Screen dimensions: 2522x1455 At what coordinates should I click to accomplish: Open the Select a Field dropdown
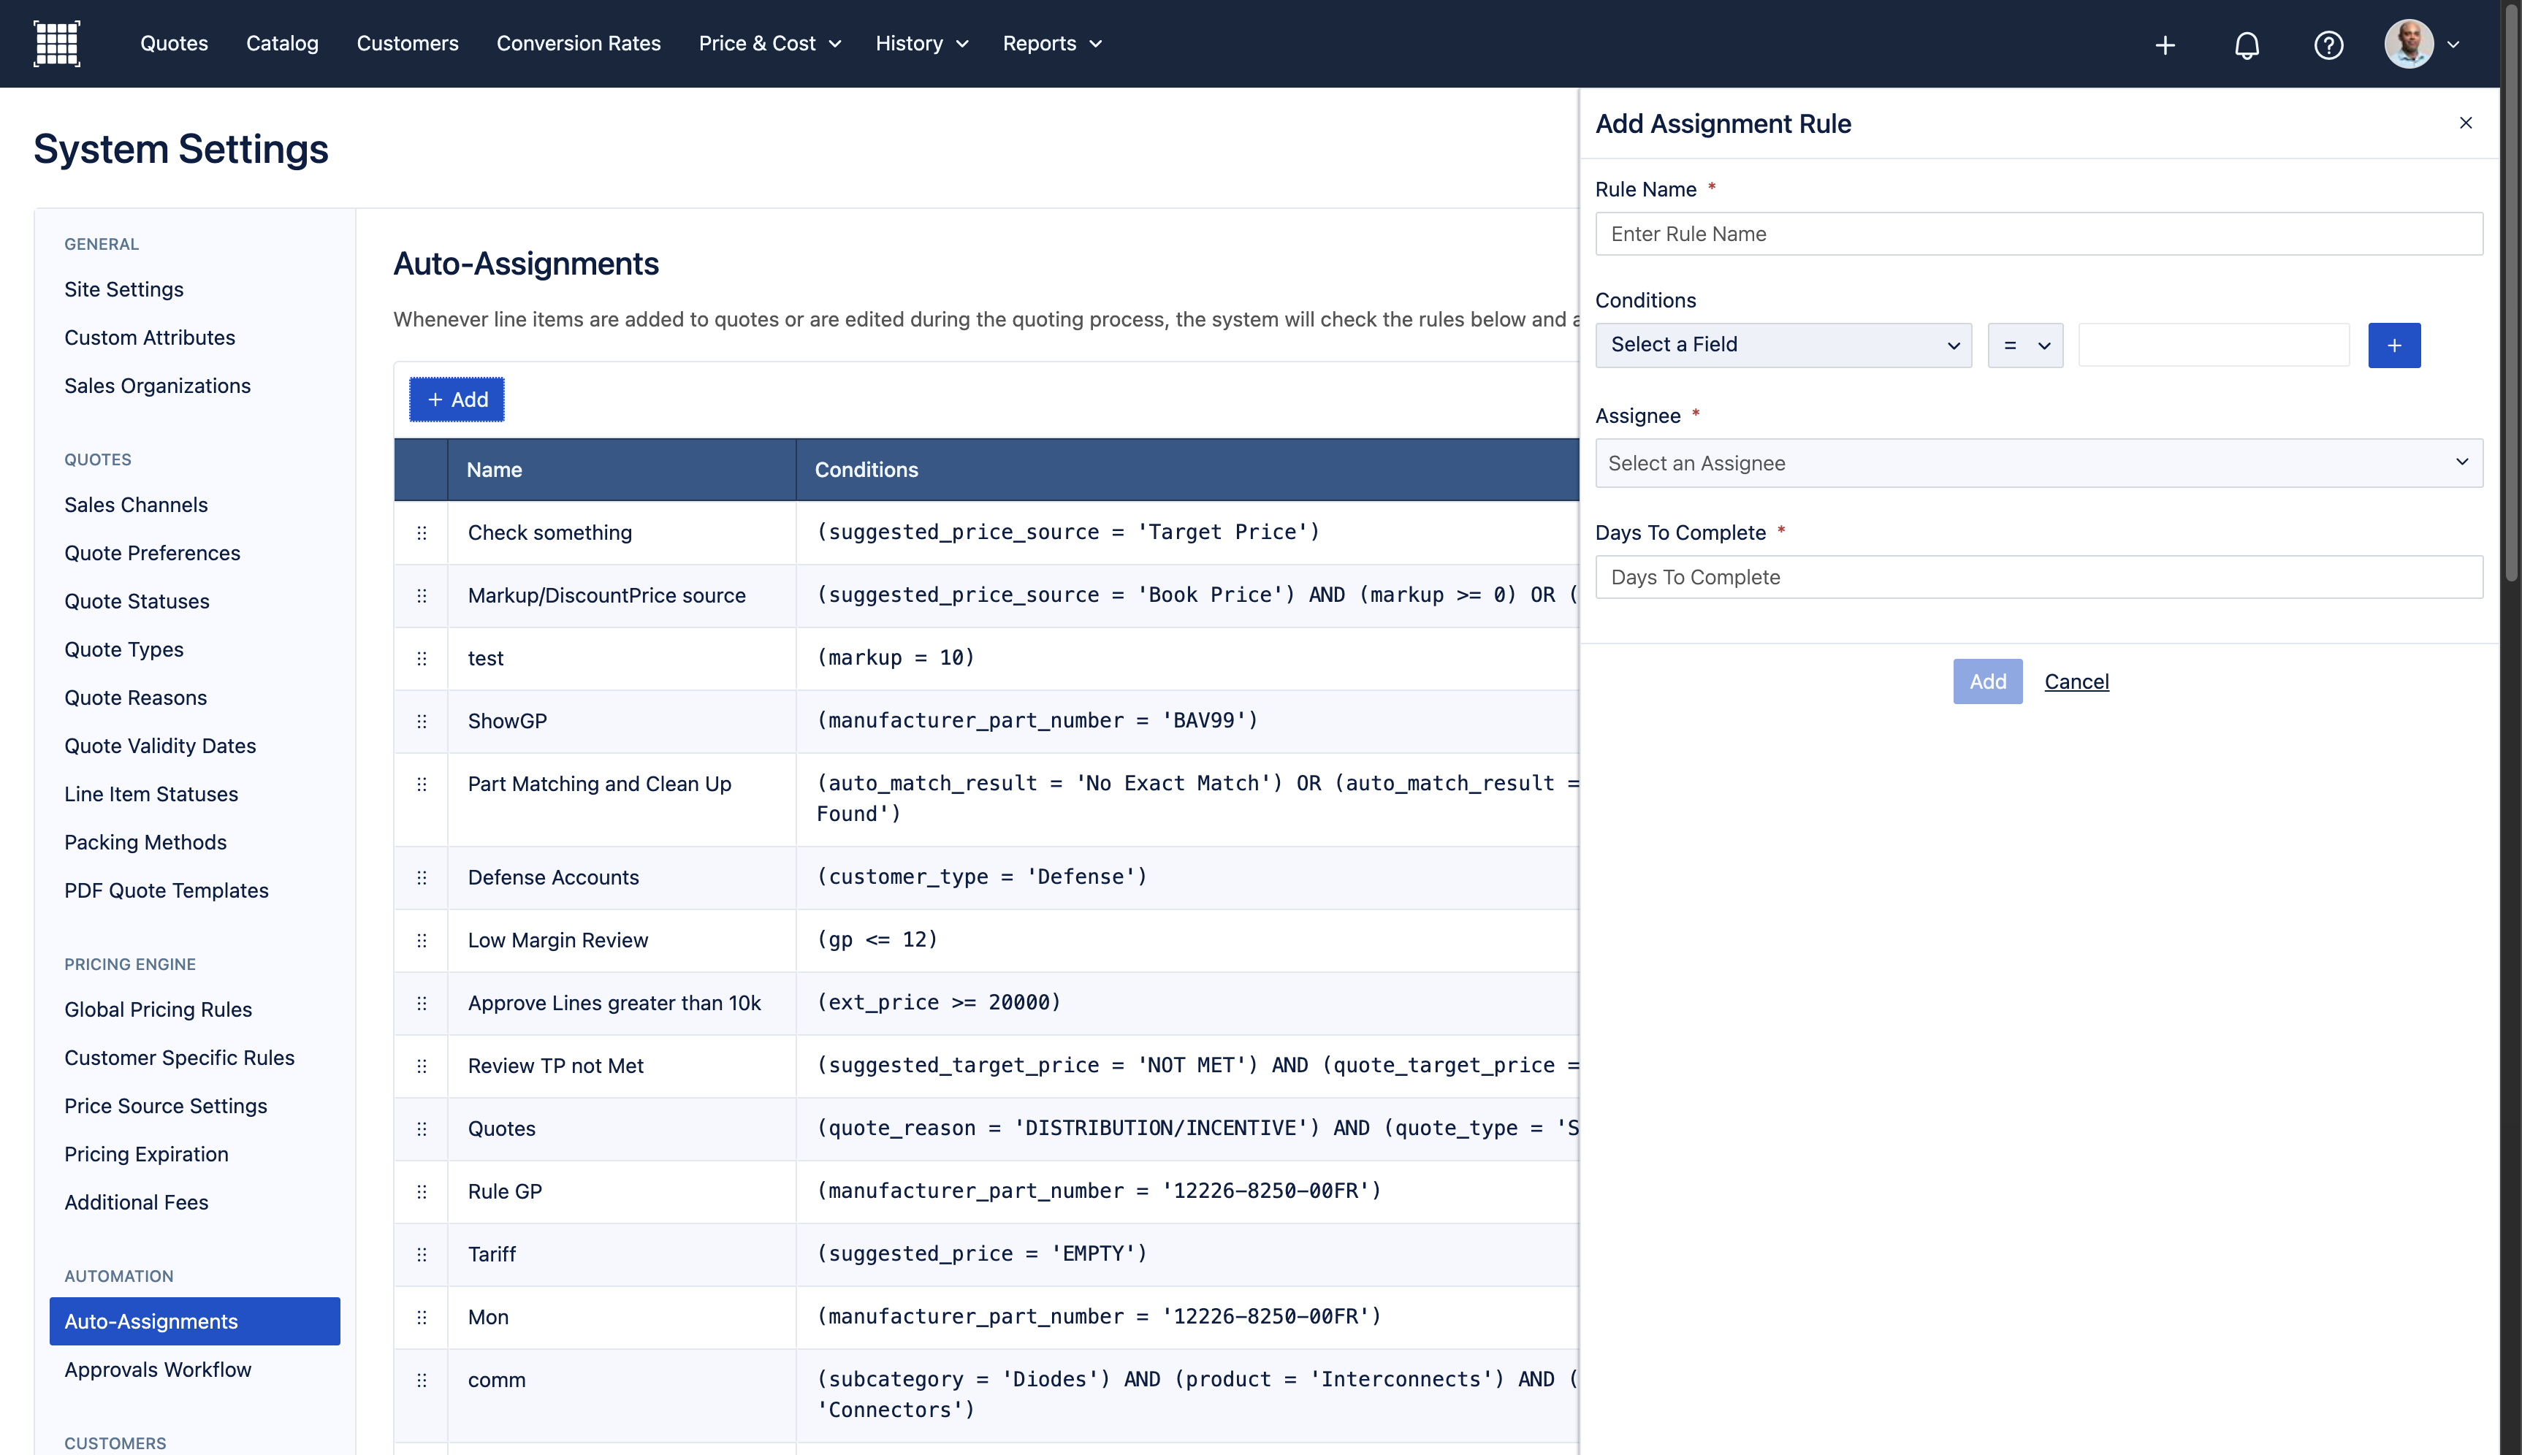[1783, 345]
